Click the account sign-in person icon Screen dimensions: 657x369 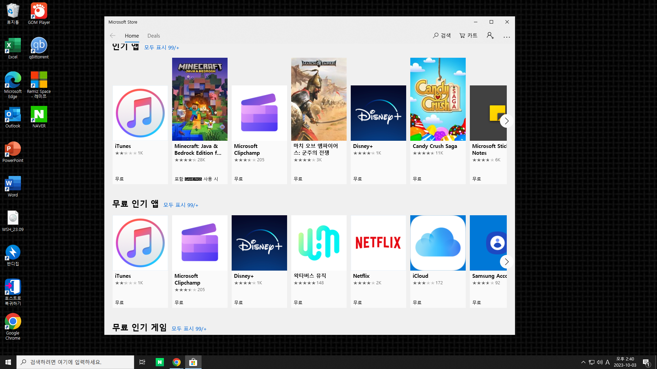490,36
